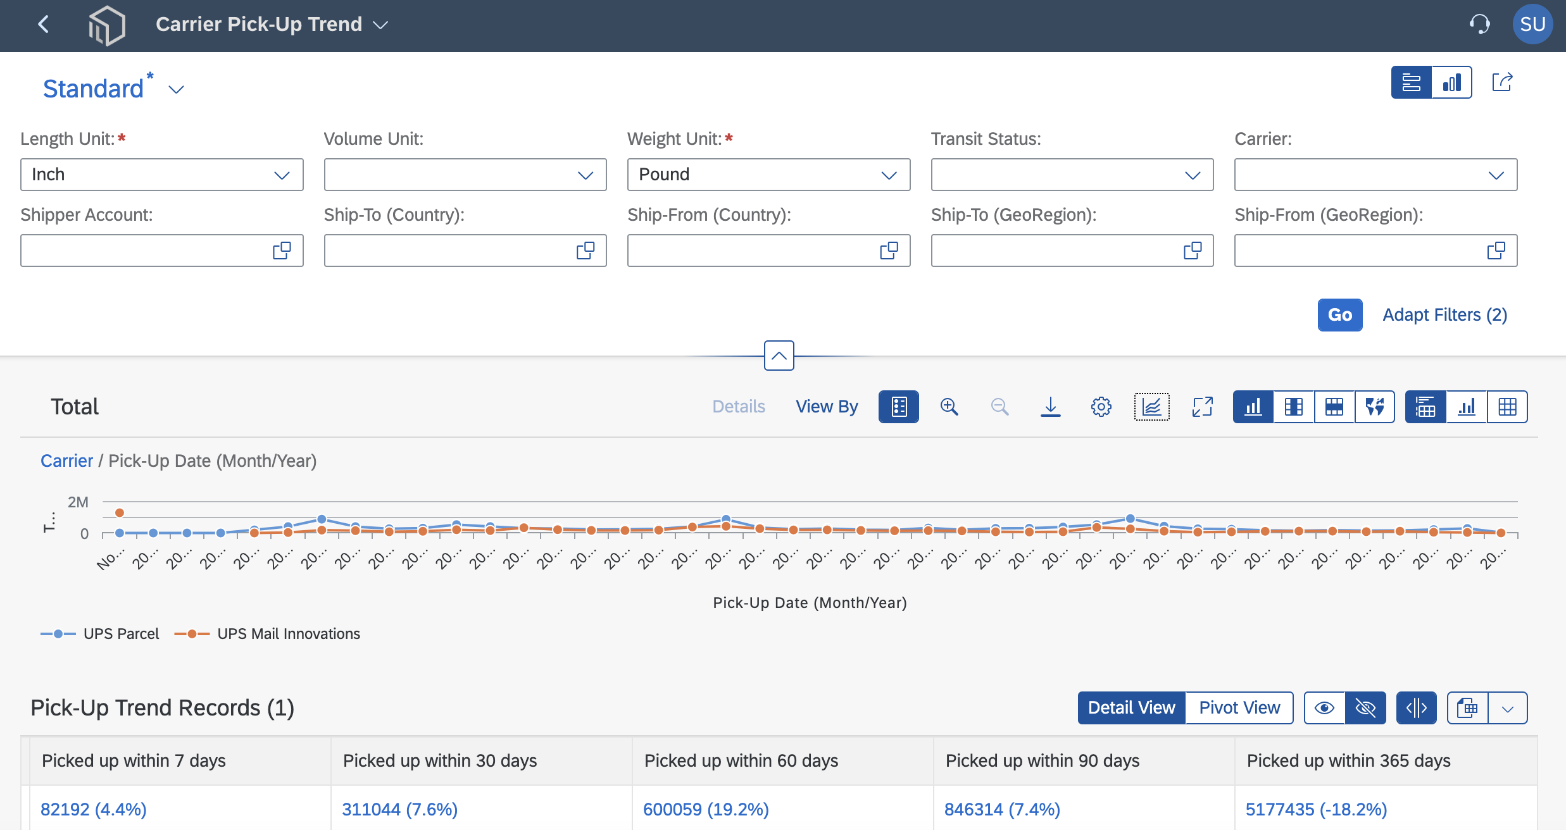Click the share icon near Standard
Viewport: 1566px width, 830px height.
point(1502,82)
